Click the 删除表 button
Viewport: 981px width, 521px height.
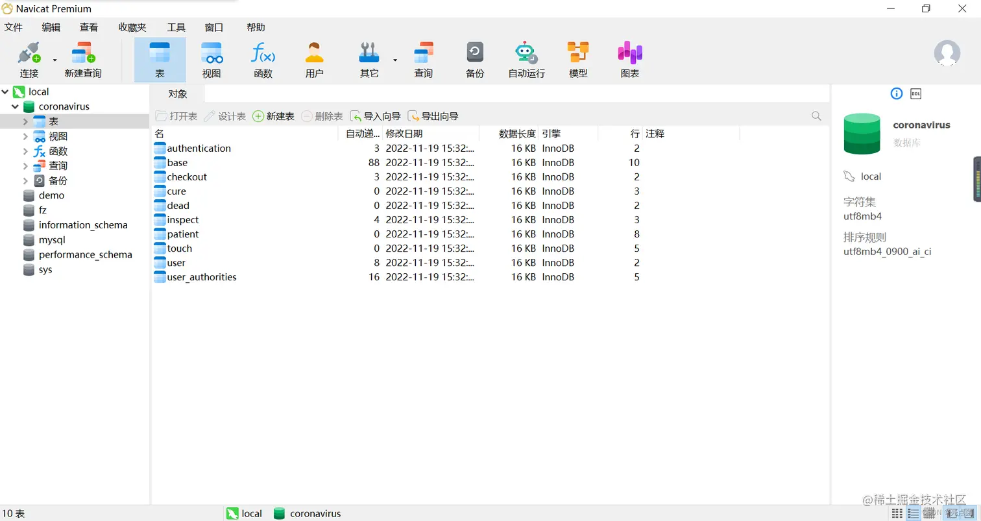point(322,116)
